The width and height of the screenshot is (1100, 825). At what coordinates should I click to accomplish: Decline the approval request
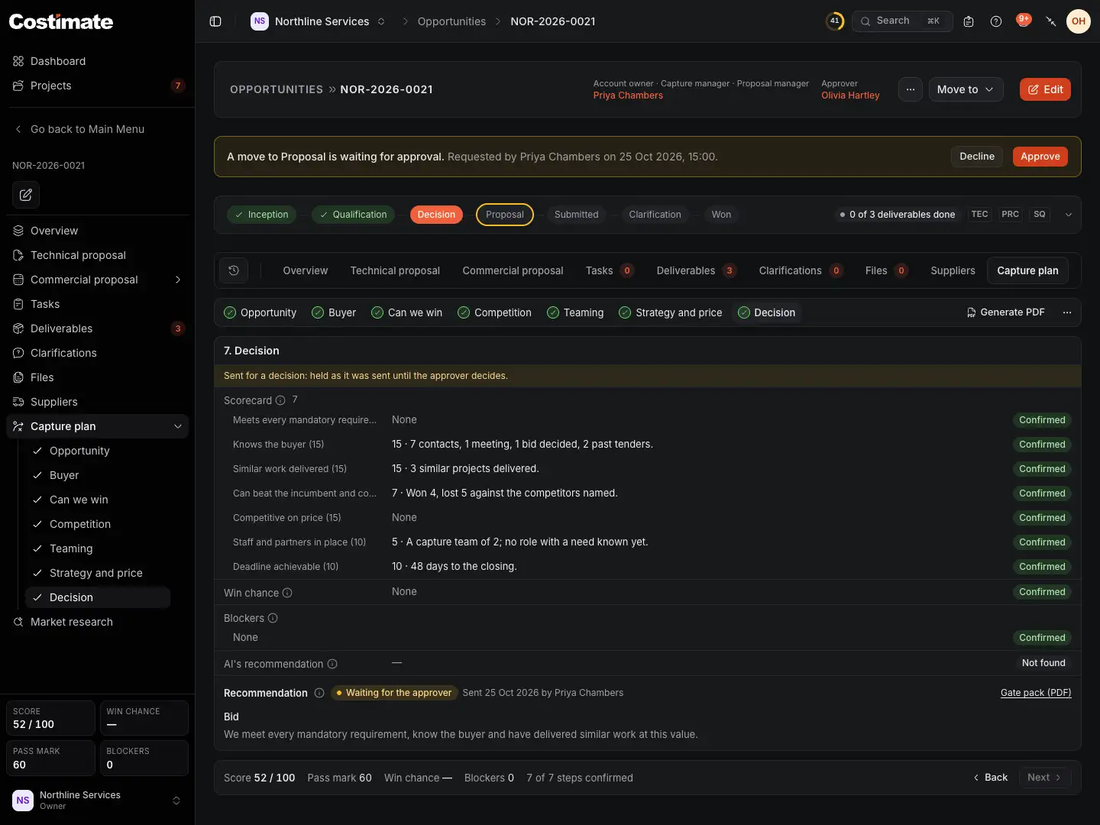coord(977,157)
